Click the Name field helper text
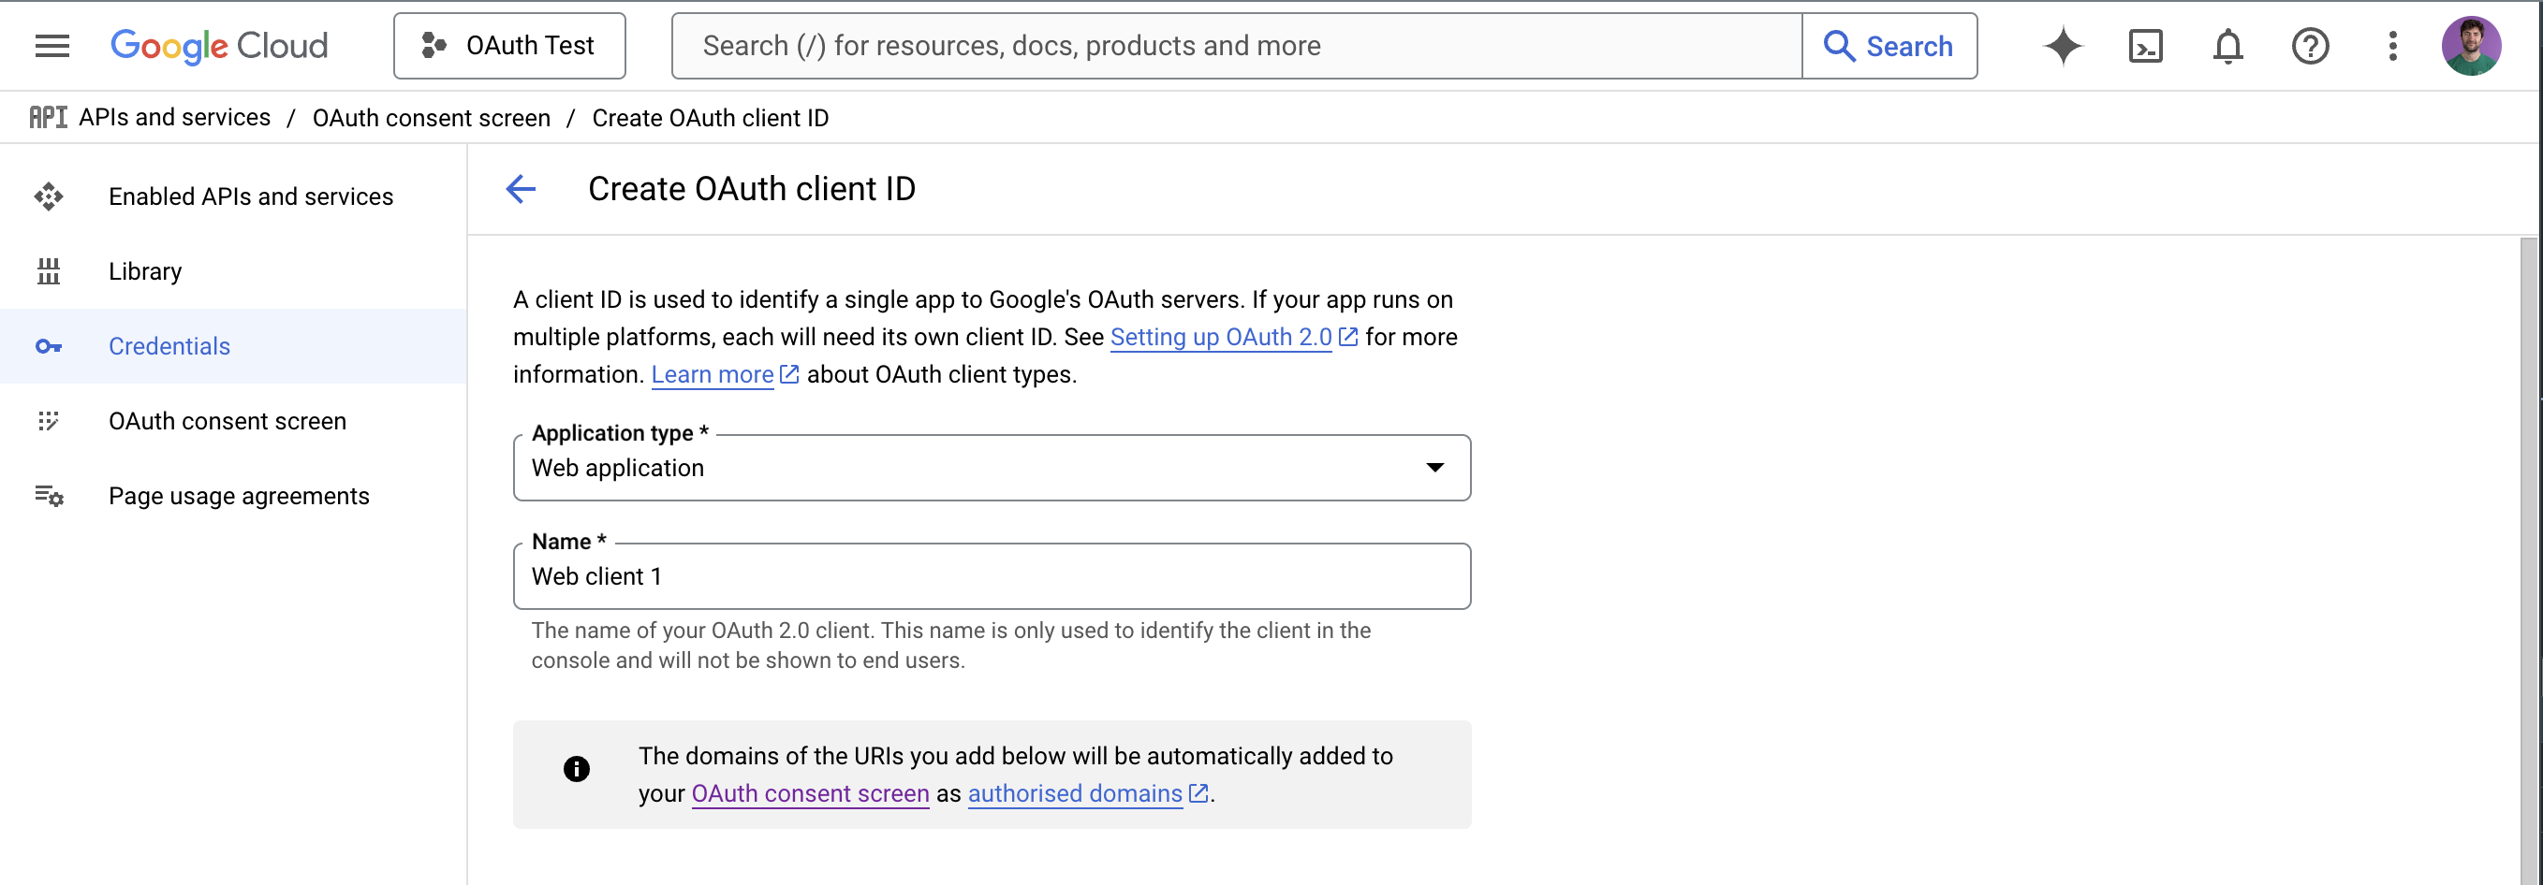The image size is (2543, 885). coord(950,646)
